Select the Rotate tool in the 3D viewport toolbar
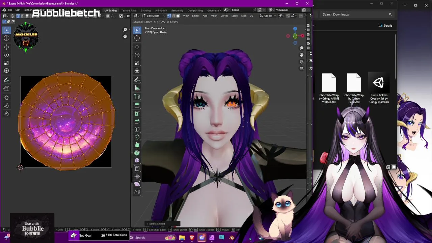This screenshot has height=243, width=432. pyautogui.click(x=137, y=55)
